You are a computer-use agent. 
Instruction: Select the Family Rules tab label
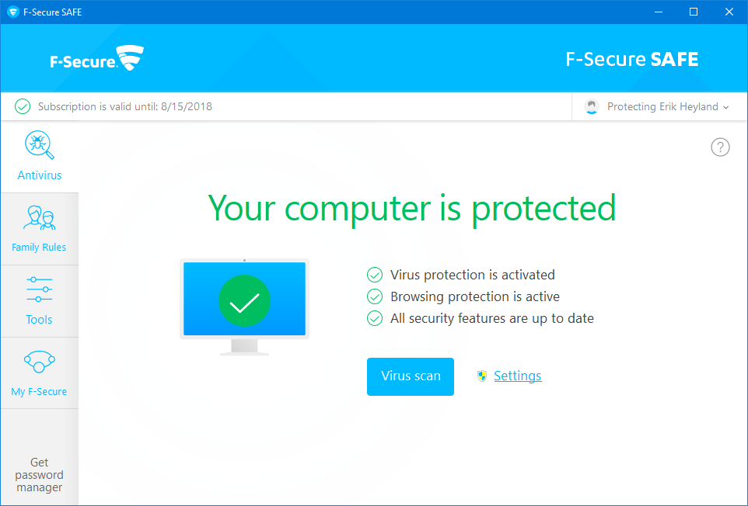39,248
